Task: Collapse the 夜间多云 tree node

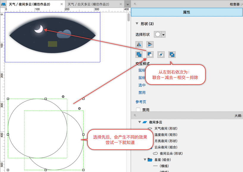Action: tap(139, 122)
